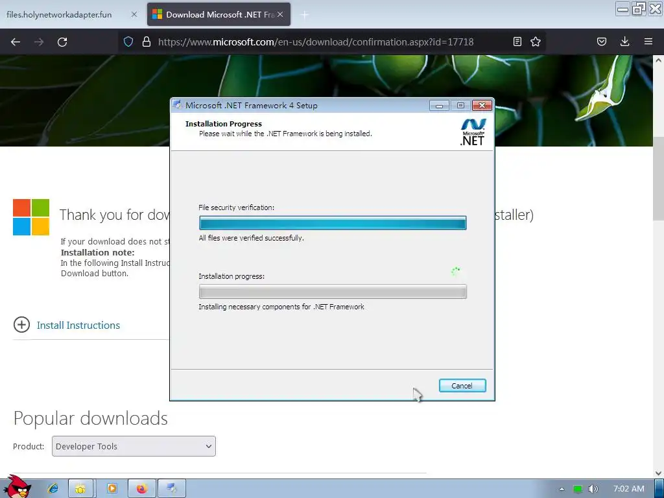Click the 7:02 AM taskbar clock
The width and height of the screenshot is (664, 498).
pyautogui.click(x=629, y=489)
